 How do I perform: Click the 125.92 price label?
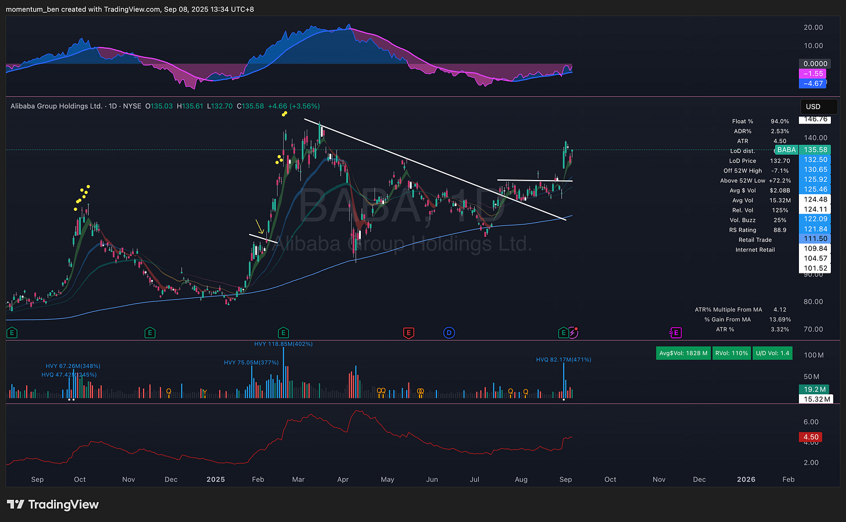815,179
